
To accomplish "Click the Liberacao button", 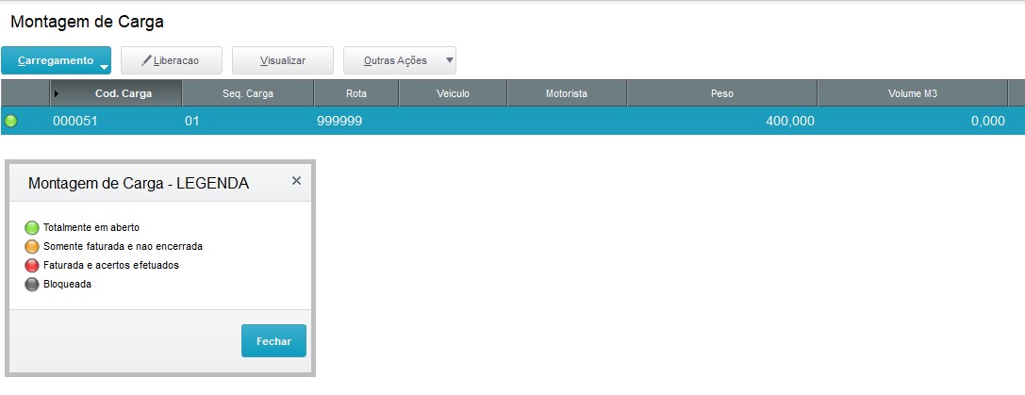I will pyautogui.click(x=172, y=60).
